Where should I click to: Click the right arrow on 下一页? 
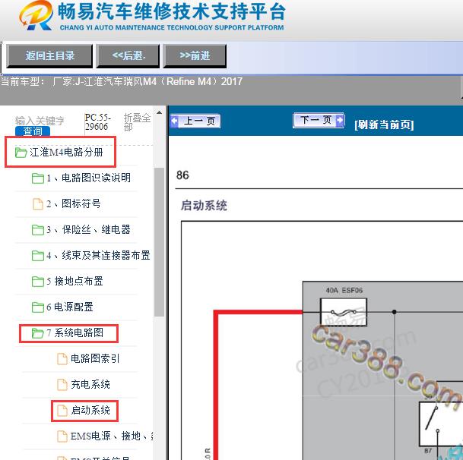click(340, 120)
